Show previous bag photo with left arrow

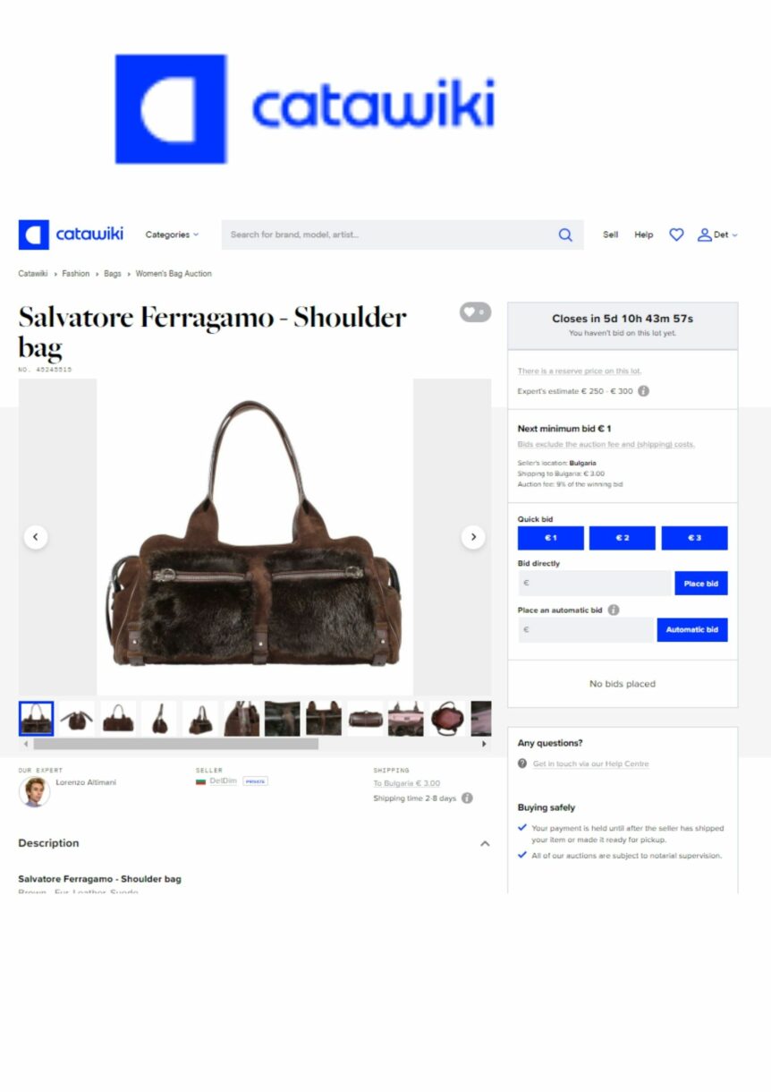tap(36, 537)
